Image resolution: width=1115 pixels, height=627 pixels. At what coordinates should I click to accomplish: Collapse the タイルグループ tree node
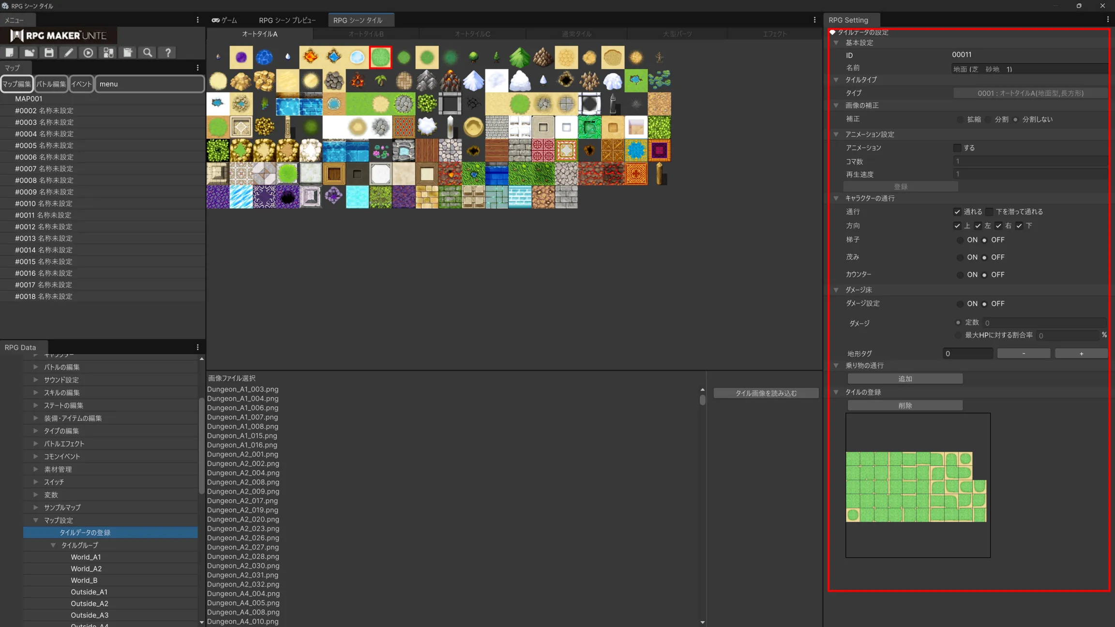pyautogui.click(x=53, y=545)
